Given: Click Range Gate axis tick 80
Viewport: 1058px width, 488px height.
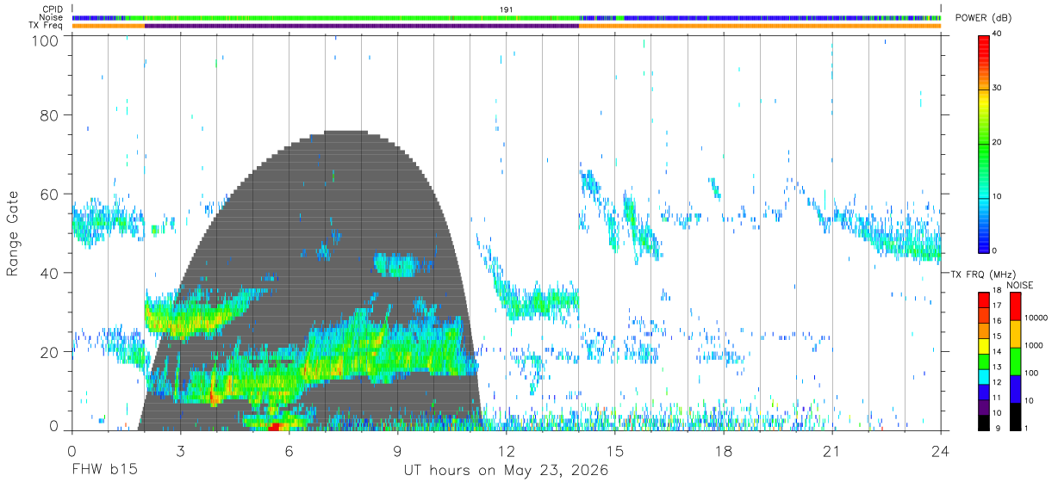Looking at the screenshot, I should (51, 115).
